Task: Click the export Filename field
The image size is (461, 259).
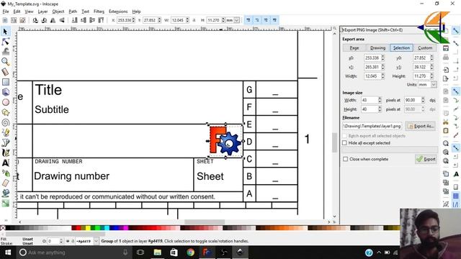Action: (x=372, y=126)
